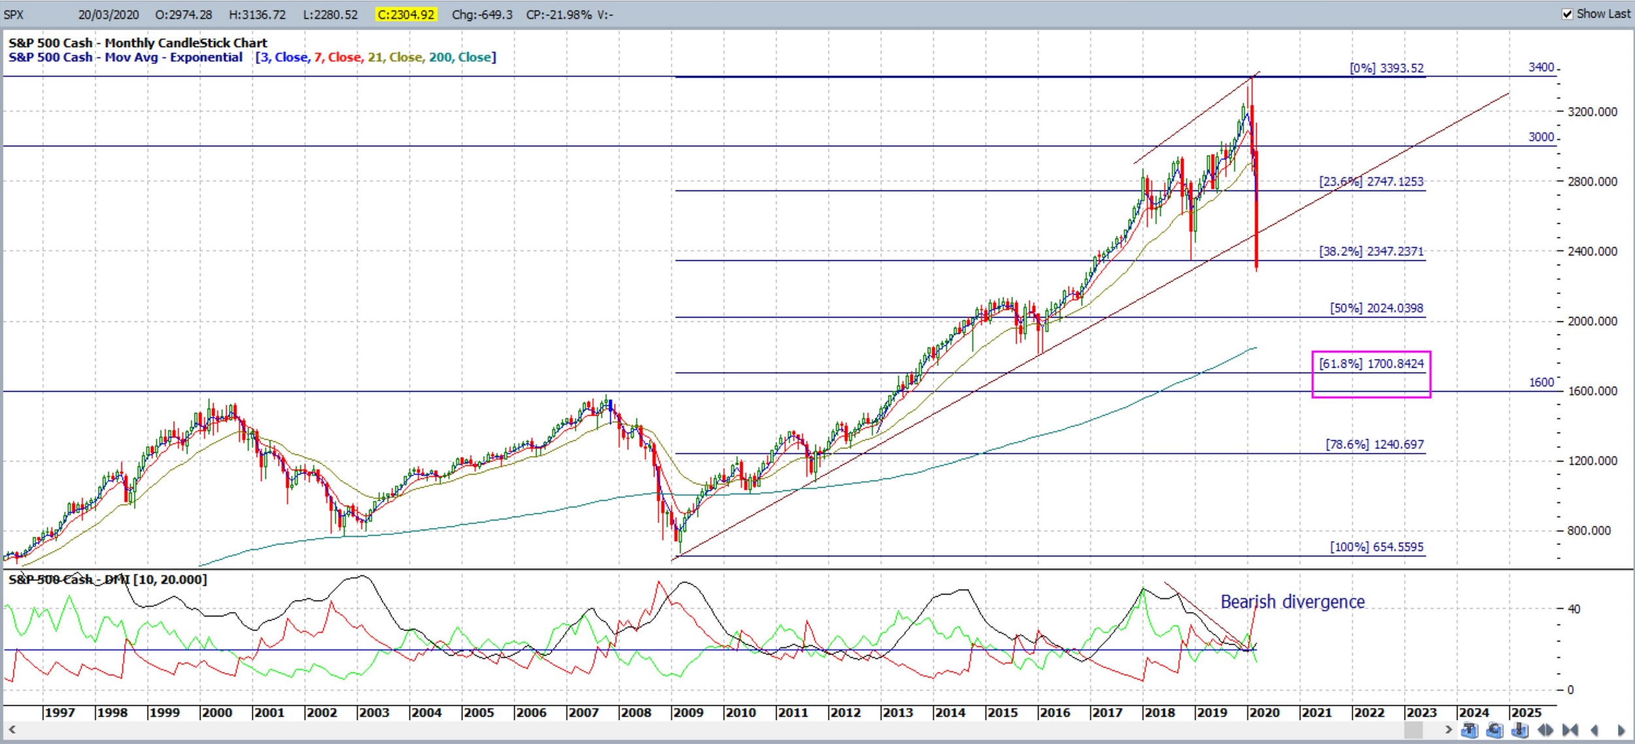Click the 2025 year label on time axis
Screen dimensions: 1635x744
pos(1526,713)
